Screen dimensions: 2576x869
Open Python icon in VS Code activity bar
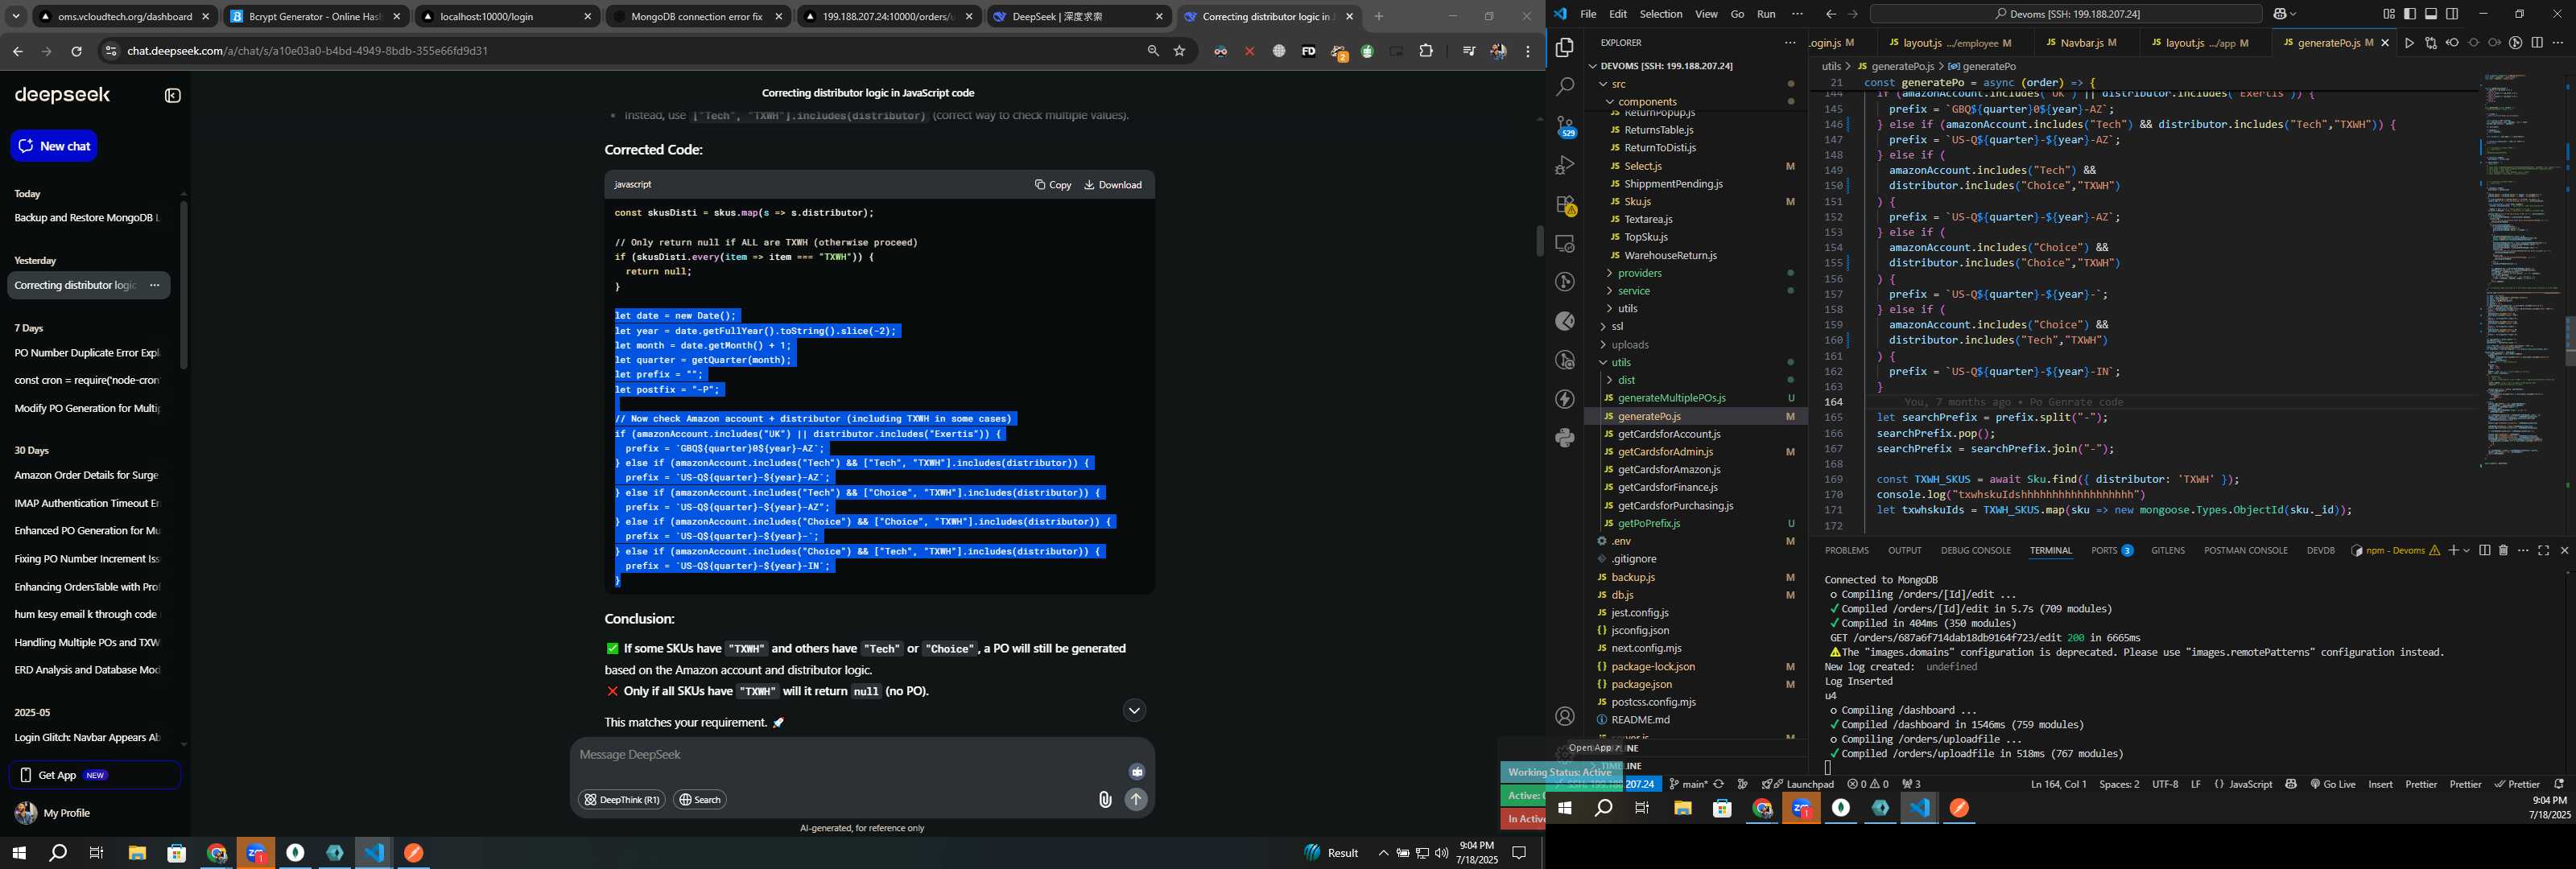click(1565, 438)
